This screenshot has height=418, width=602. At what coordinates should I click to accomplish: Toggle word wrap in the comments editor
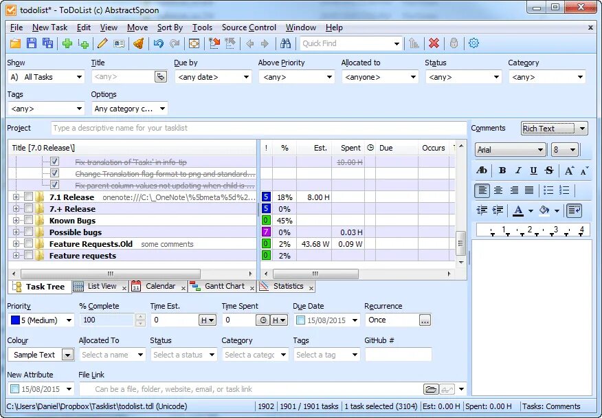[x=575, y=210]
